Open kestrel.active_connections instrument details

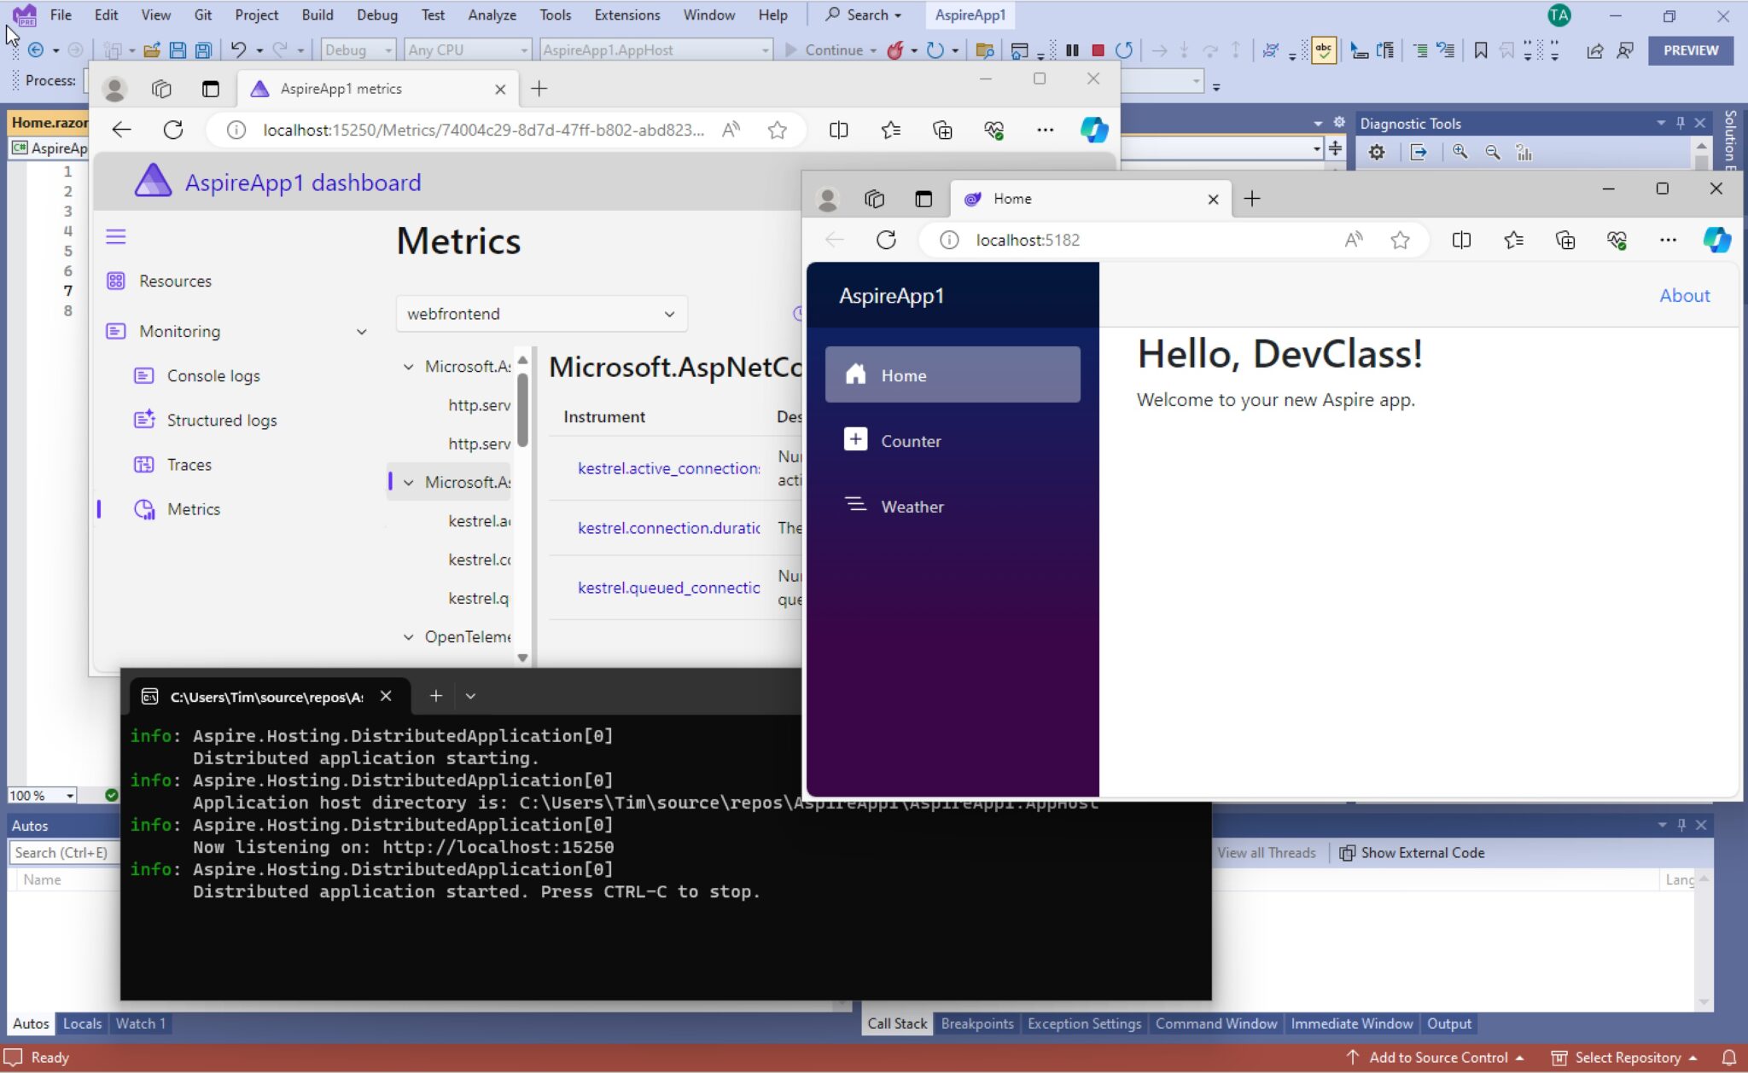pyautogui.click(x=667, y=468)
